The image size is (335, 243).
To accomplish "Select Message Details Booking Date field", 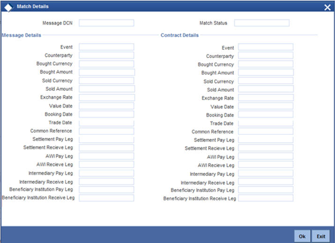I will click(106, 114).
